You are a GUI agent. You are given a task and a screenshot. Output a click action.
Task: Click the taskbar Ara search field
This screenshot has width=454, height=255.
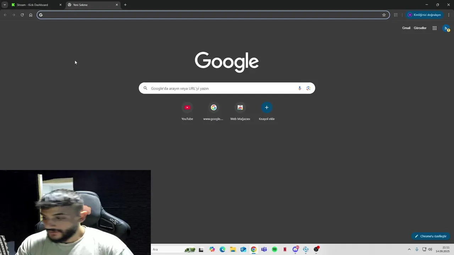click(x=174, y=249)
